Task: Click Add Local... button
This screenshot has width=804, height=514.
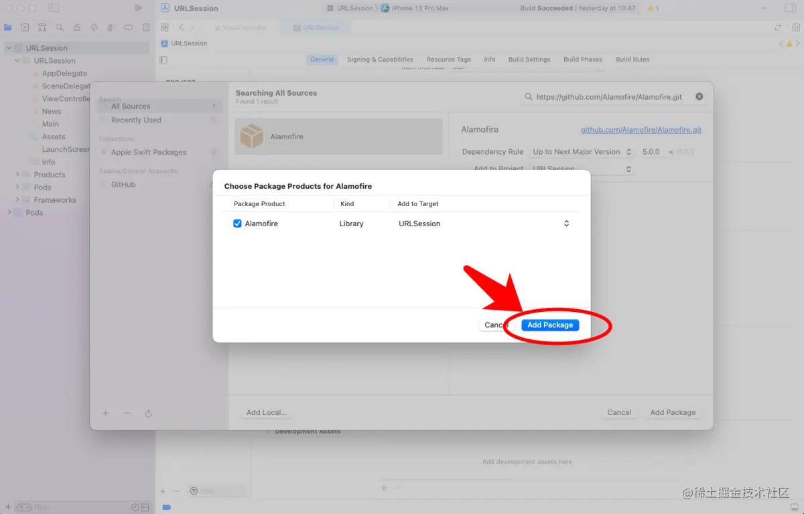Action: (x=266, y=412)
